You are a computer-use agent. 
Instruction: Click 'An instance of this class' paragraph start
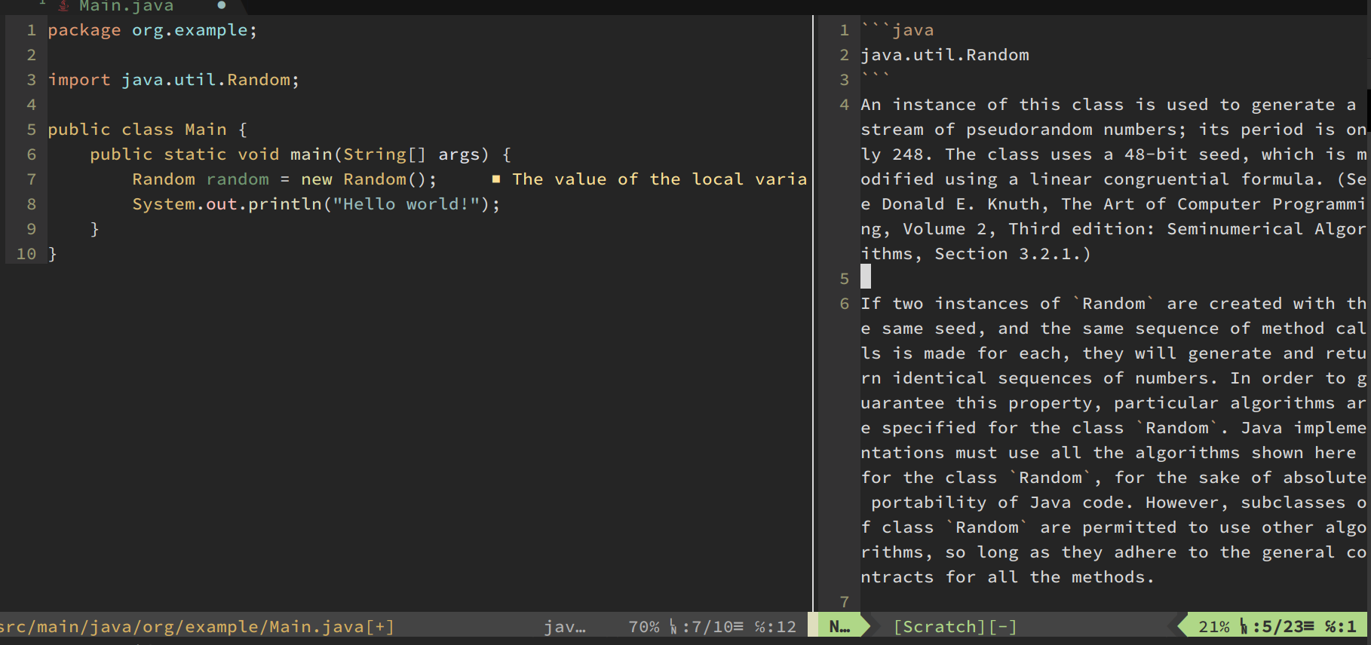click(992, 105)
